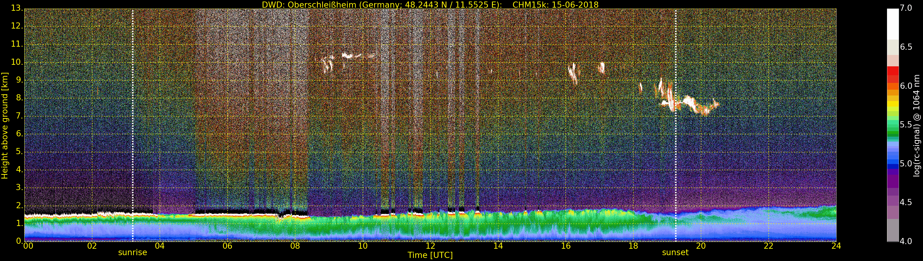Click the colorbar tick label '5.5'

pyautogui.click(x=906, y=125)
